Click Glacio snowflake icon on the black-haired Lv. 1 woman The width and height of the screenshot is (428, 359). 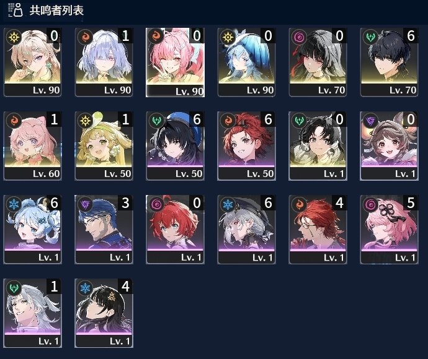point(86,288)
